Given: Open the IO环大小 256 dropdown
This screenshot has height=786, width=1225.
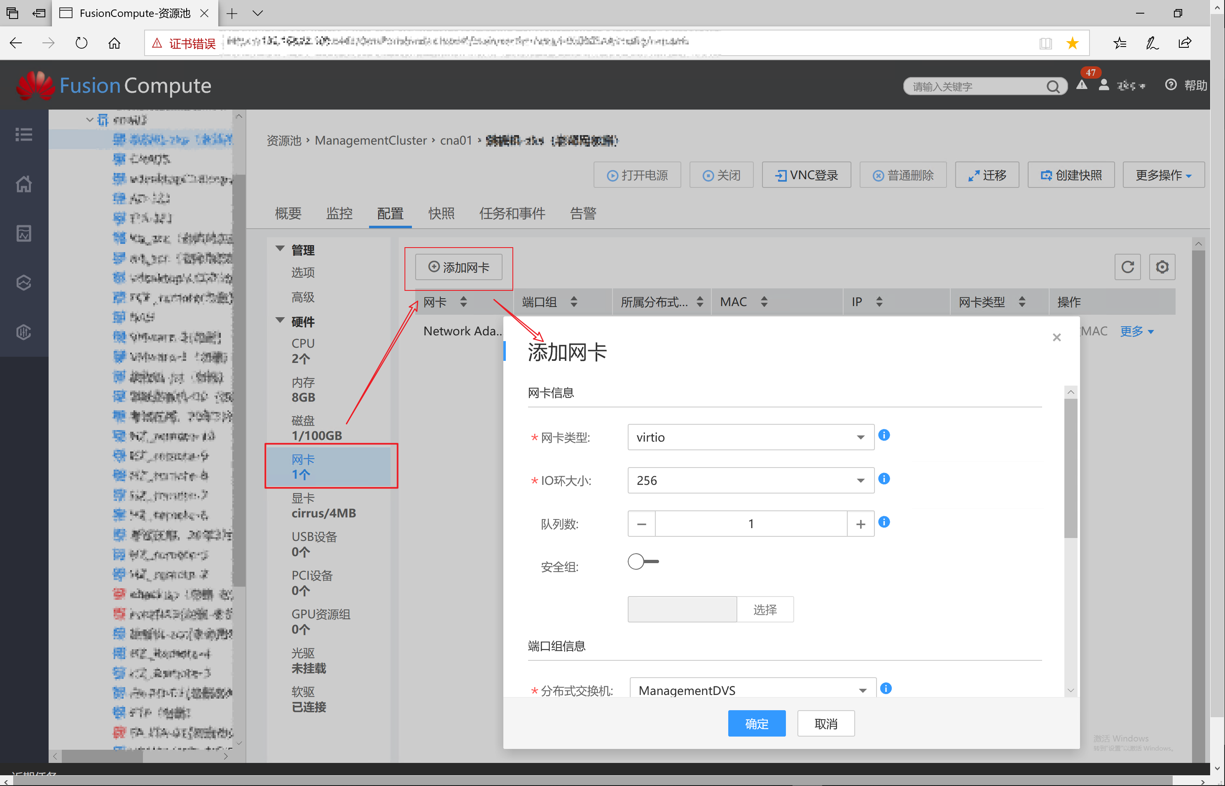Looking at the screenshot, I should click(x=750, y=481).
